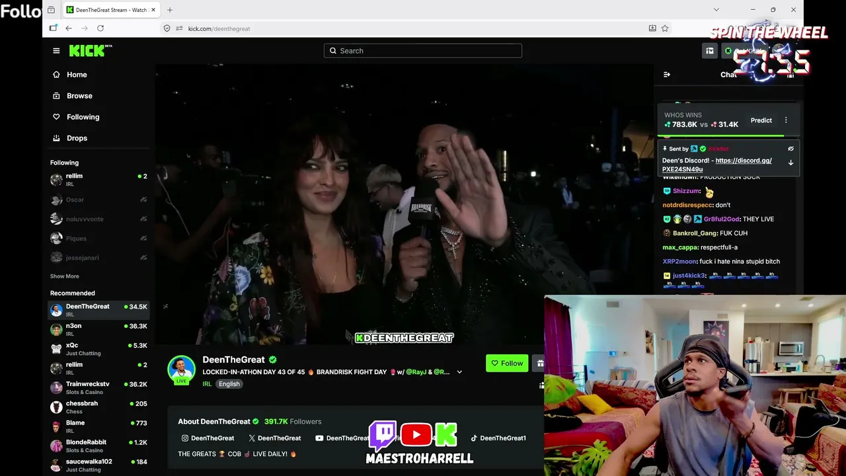Click the Kick logo
The width and height of the screenshot is (846, 476).
tap(91, 51)
